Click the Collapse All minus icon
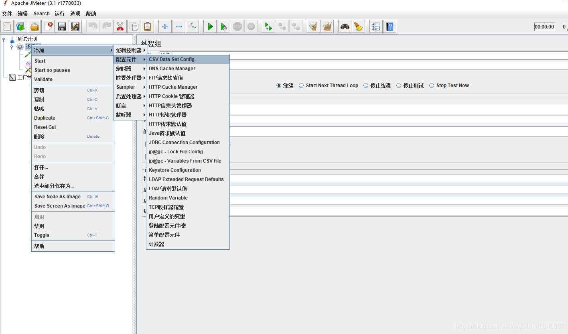This screenshot has height=334, width=568. pos(179,27)
